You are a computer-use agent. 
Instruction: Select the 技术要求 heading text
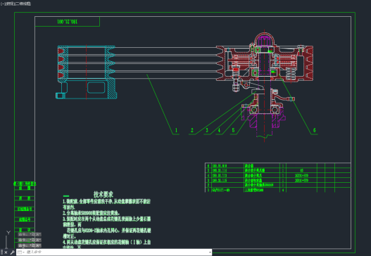(x=103, y=195)
